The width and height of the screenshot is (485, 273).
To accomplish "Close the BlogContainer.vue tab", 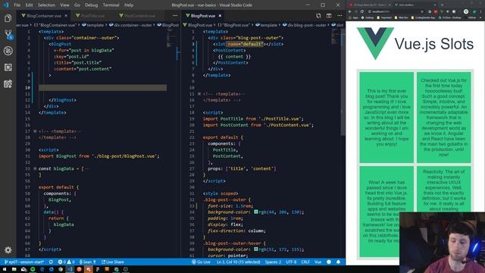I will pyautogui.click(x=66, y=16).
